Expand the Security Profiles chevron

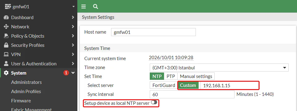click(73, 45)
